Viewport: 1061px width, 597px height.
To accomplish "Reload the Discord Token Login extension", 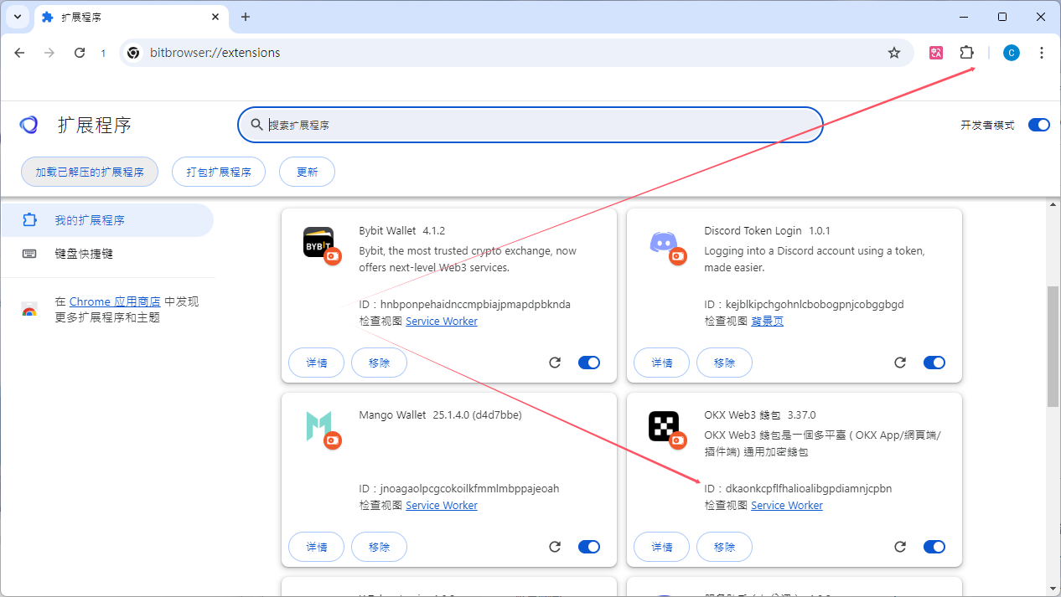I will 900,363.
